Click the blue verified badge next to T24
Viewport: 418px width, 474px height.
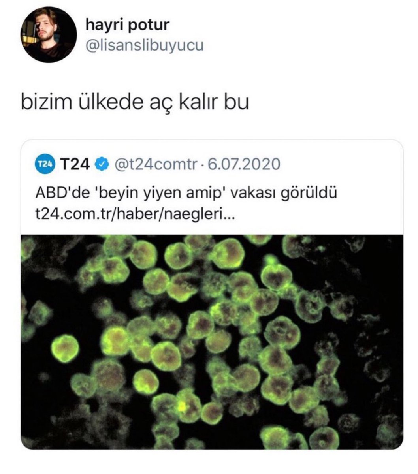pos(101,164)
